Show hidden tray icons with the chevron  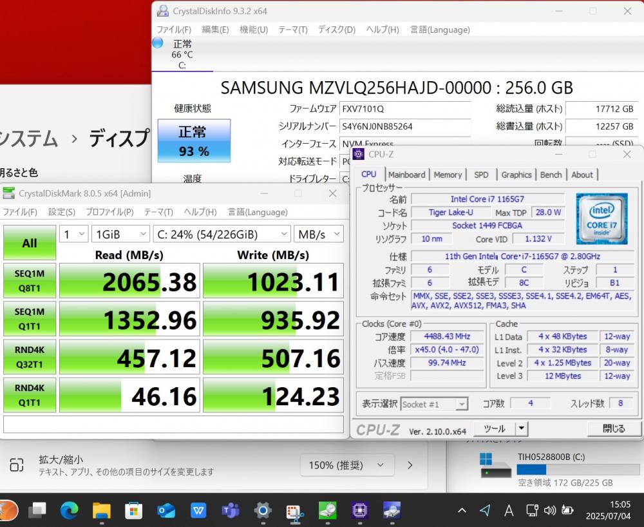click(x=462, y=510)
